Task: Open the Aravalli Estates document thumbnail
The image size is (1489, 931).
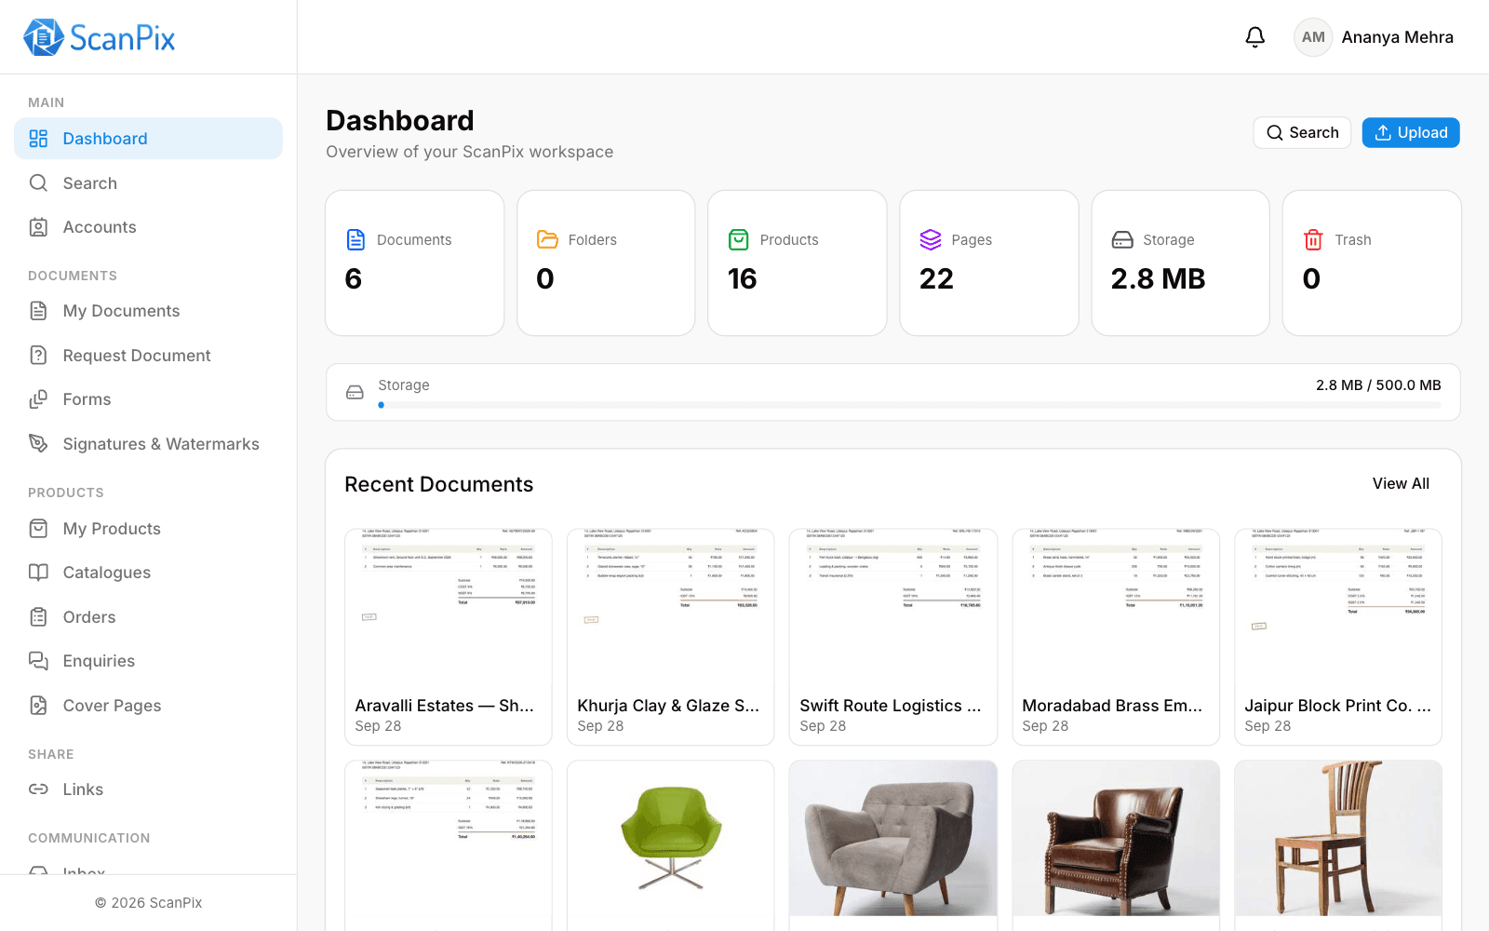Action: coord(449,606)
